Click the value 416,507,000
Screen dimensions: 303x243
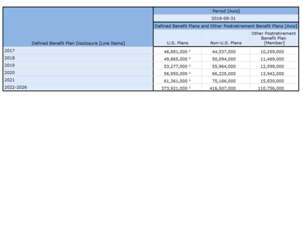click(223, 88)
